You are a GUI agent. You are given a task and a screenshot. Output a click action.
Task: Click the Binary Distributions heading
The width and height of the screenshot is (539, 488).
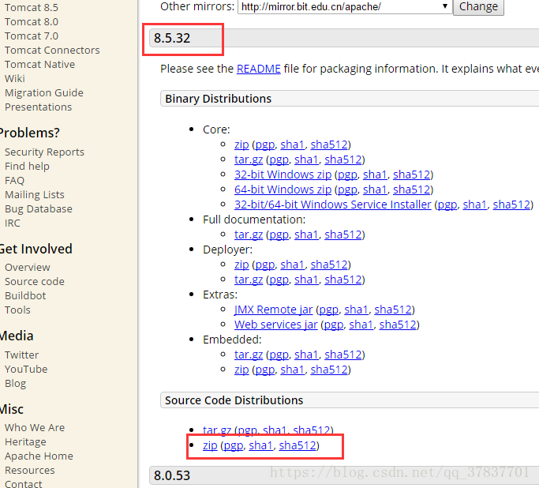coord(219,99)
